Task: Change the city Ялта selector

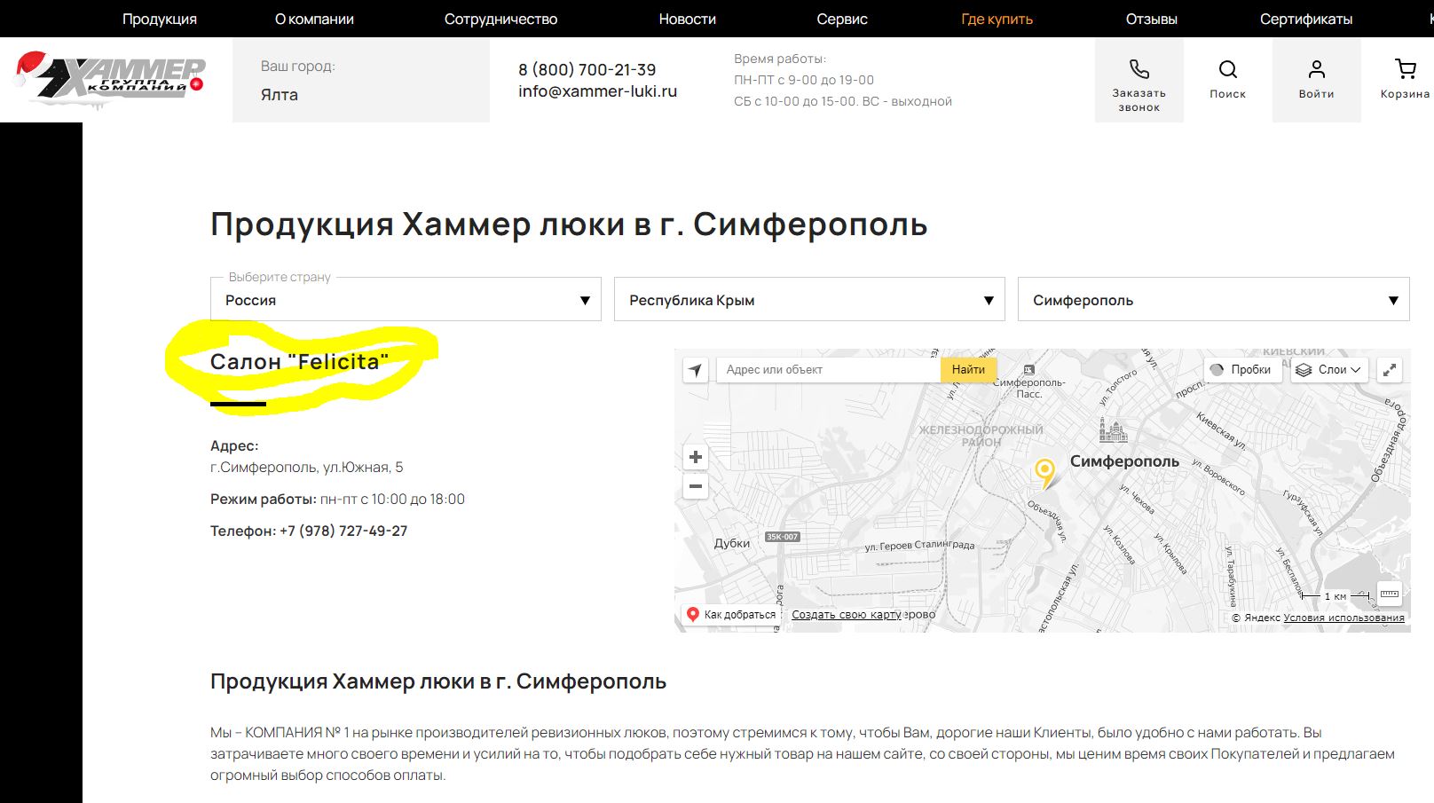Action: [x=280, y=95]
